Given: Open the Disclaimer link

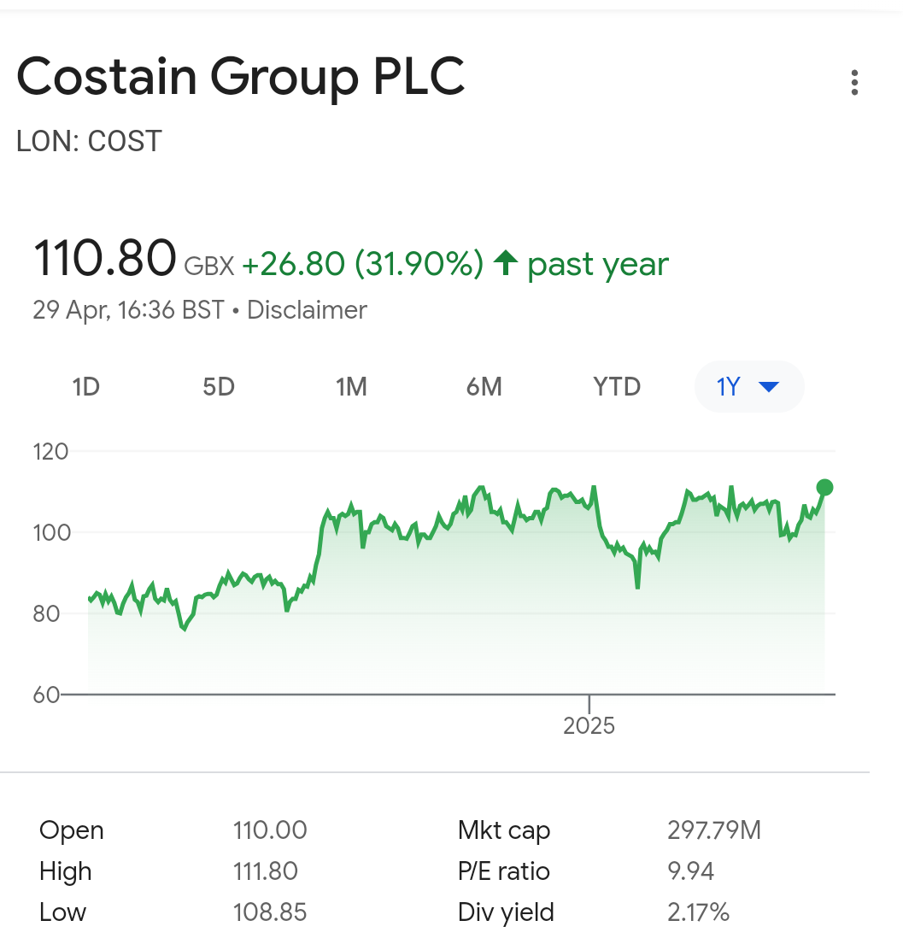Looking at the screenshot, I should point(307,310).
